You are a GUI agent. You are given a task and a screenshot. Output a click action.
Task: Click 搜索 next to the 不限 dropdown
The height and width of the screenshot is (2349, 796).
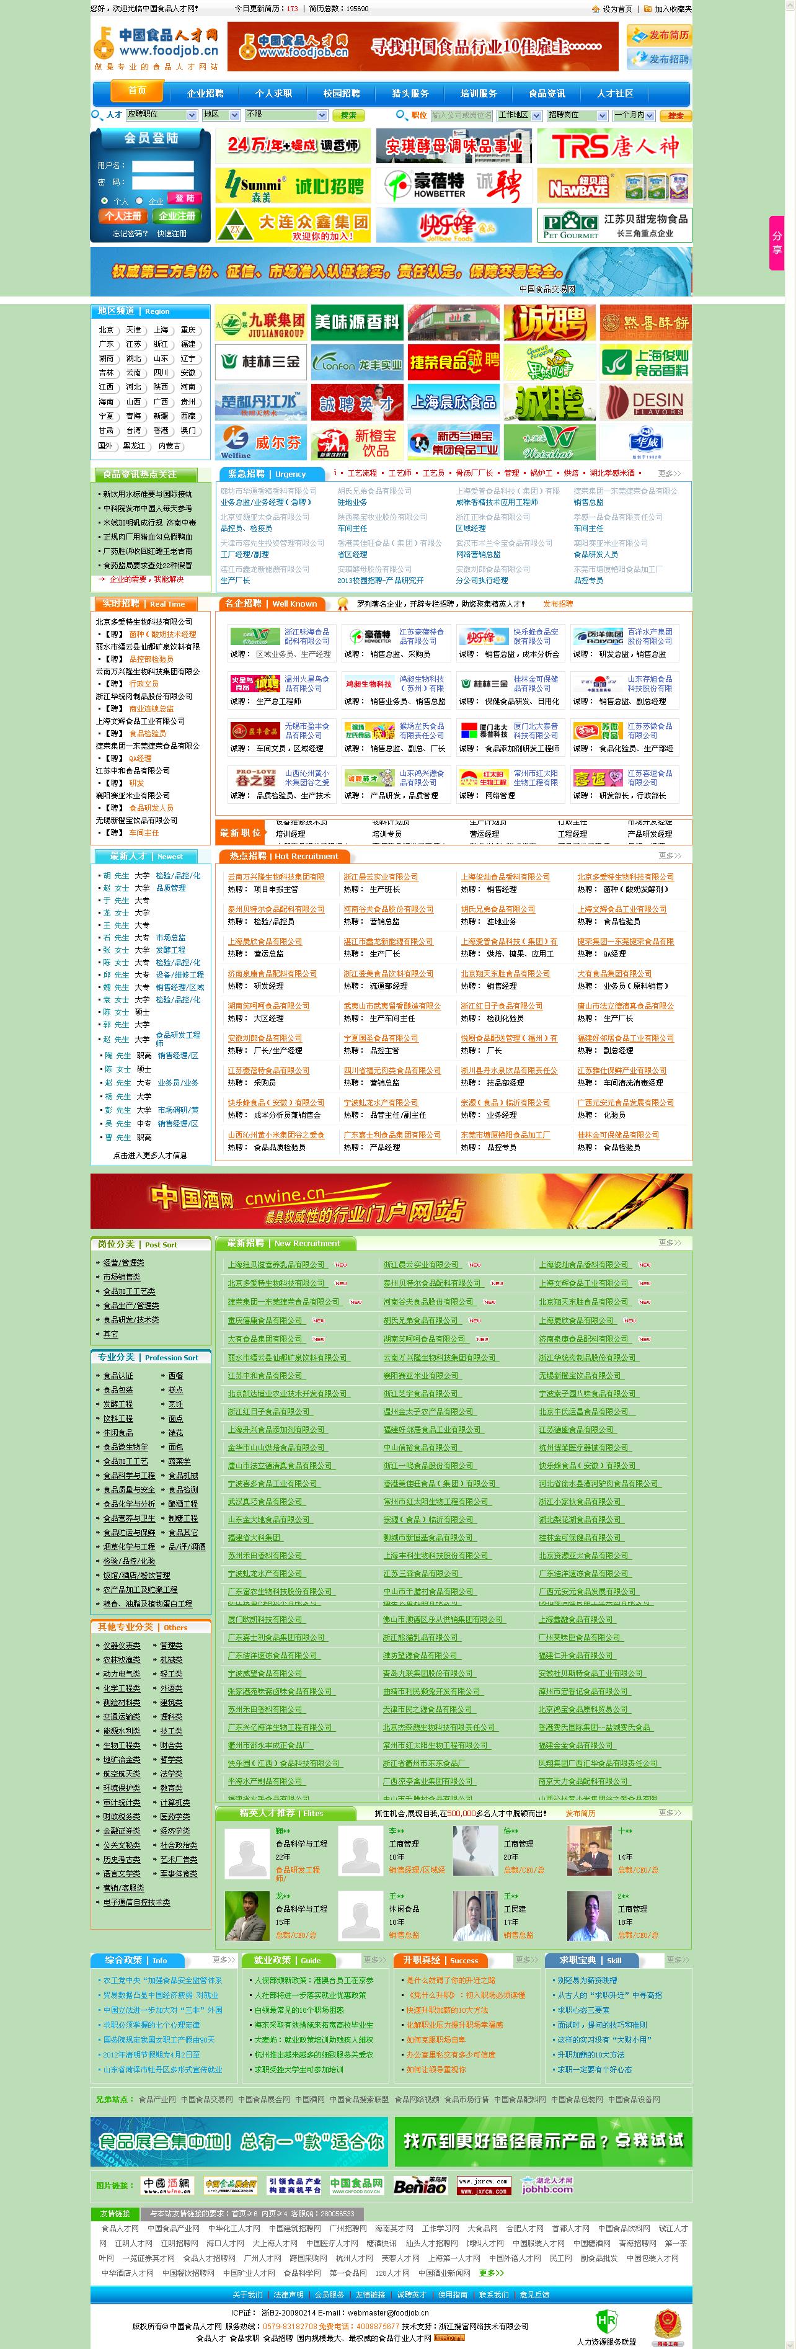click(x=348, y=115)
